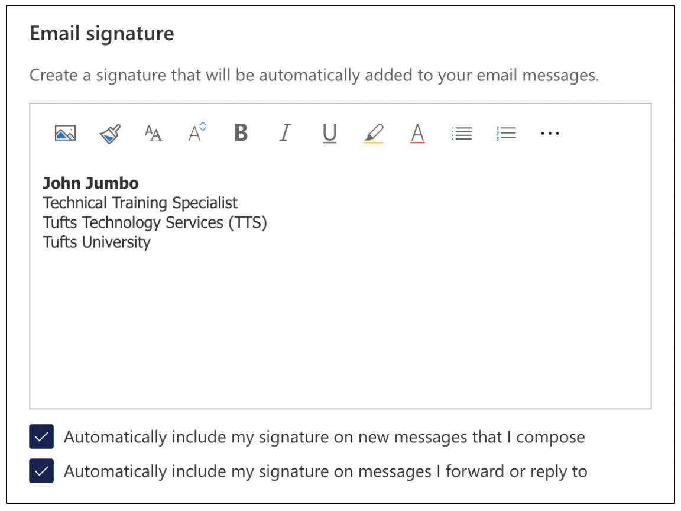Toggle underline formatting
Viewport: 681px width, 511px height.
point(330,134)
